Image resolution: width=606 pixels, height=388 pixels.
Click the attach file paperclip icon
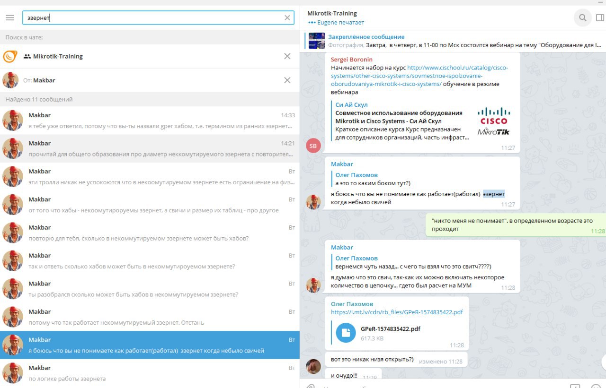[310, 386]
